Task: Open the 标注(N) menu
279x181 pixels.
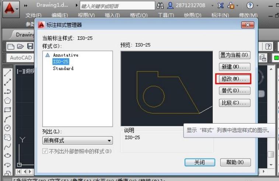Action: [x=220, y=15]
